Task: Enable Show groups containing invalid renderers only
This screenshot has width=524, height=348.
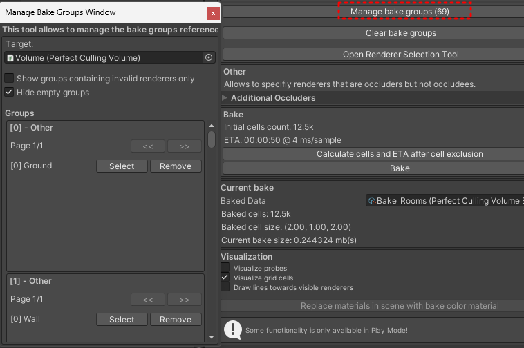Action: (9, 78)
